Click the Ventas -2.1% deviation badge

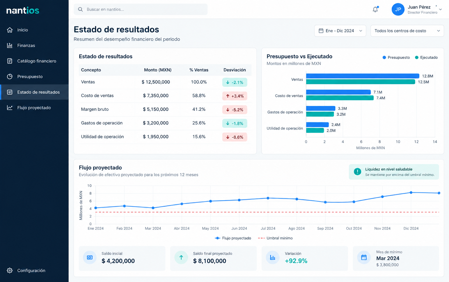tap(235, 82)
